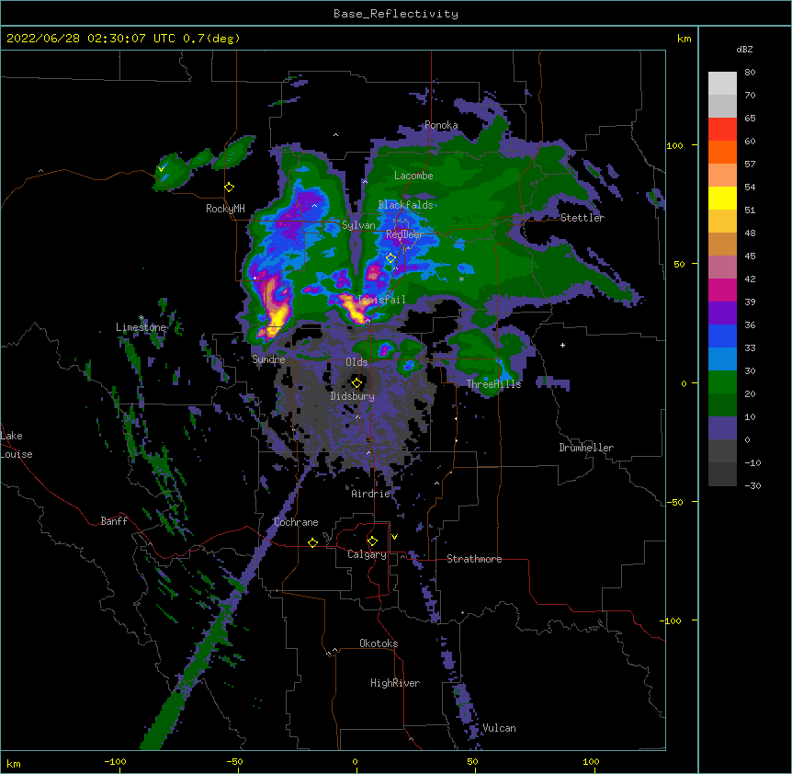Select the Sylvan label
Viewport: 792px width, 774px height.
click(x=358, y=225)
